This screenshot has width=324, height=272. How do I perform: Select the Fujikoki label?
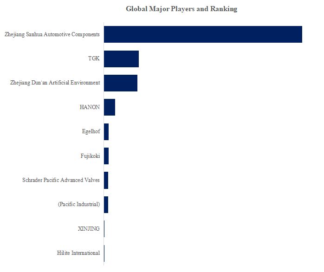(x=90, y=156)
